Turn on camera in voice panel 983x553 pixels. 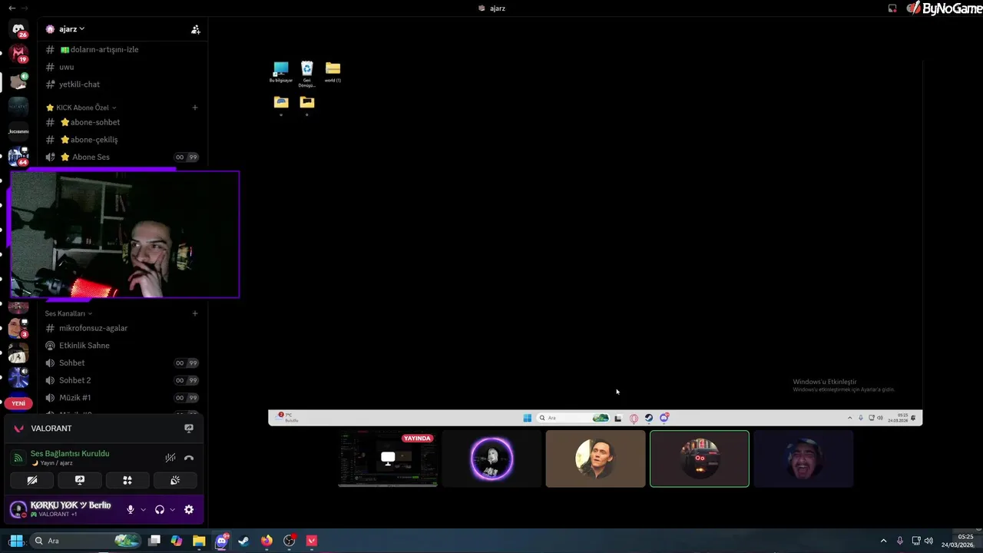click(x=32, y=480)
